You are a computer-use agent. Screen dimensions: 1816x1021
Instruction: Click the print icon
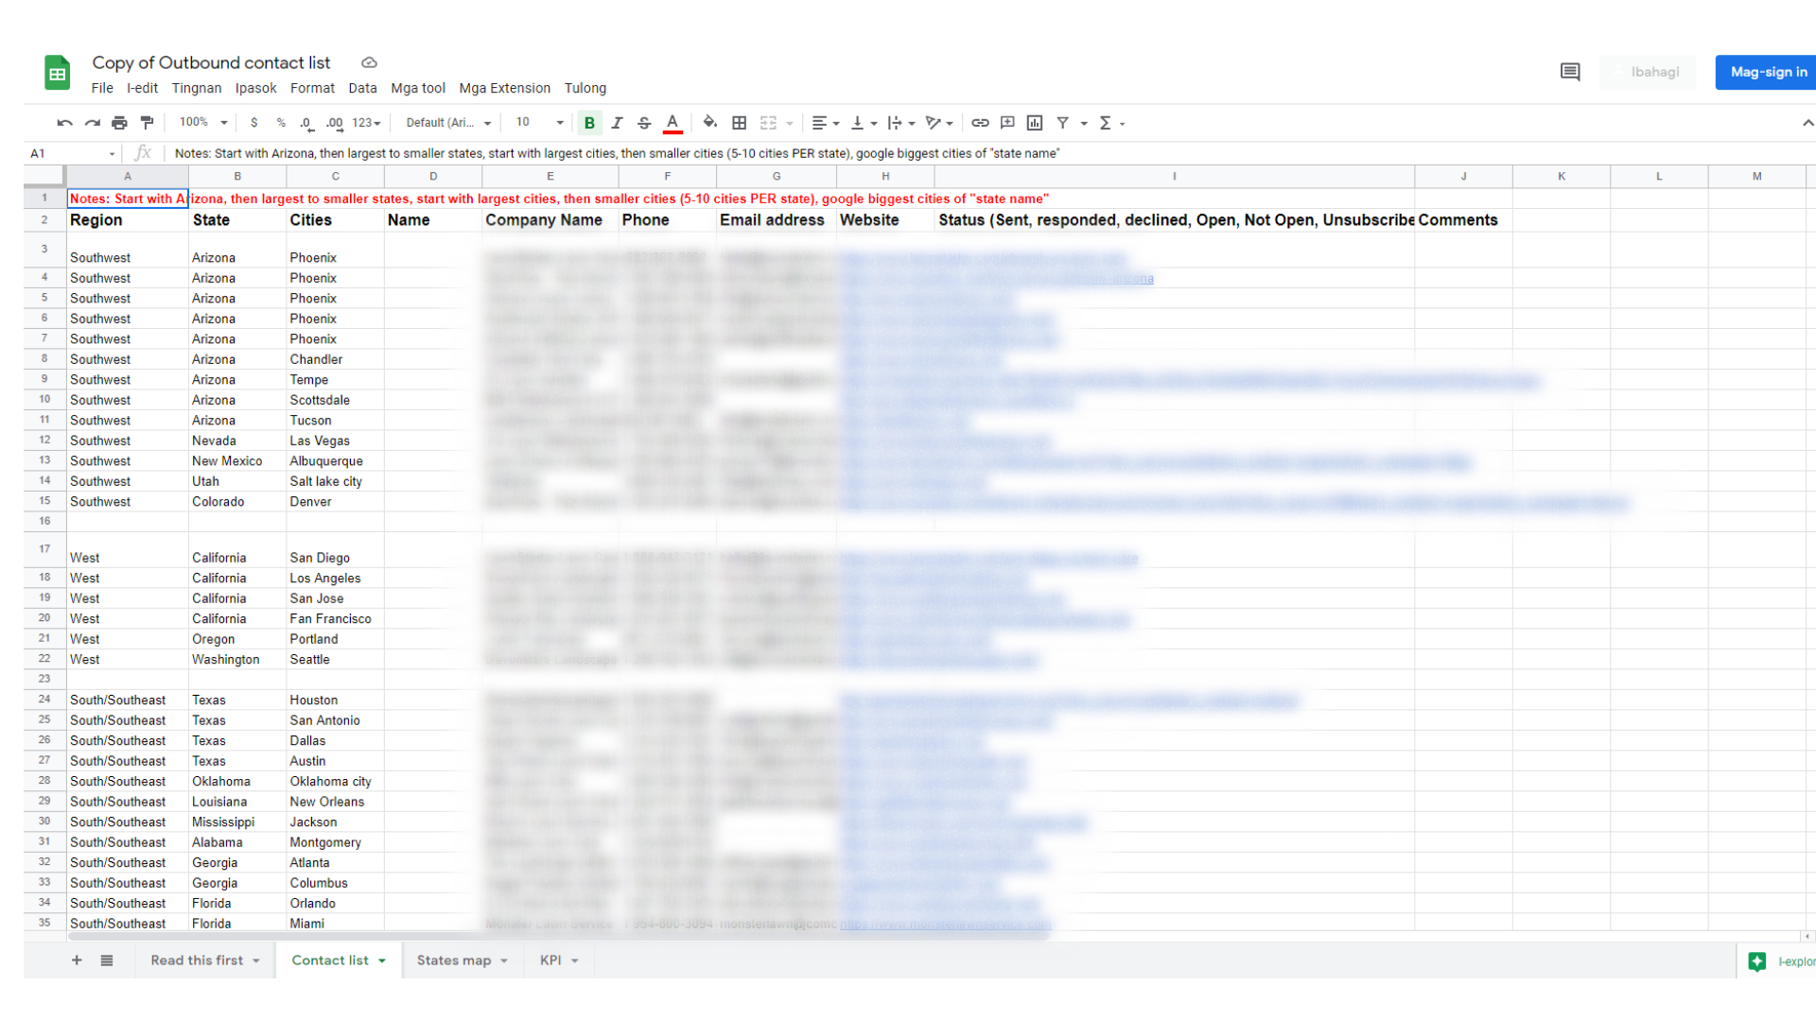(x=119, y=123)
